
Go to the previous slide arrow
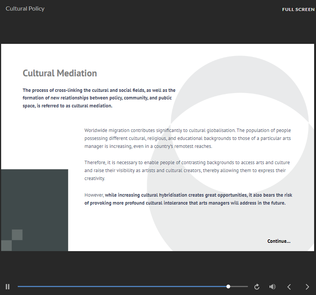tap(289, 287)
